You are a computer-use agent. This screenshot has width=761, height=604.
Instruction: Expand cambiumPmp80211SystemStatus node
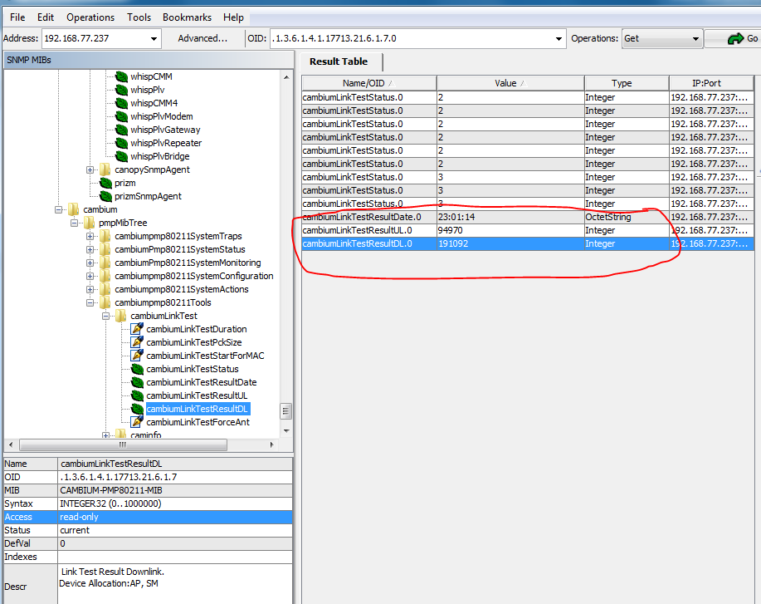pos(90,249)
